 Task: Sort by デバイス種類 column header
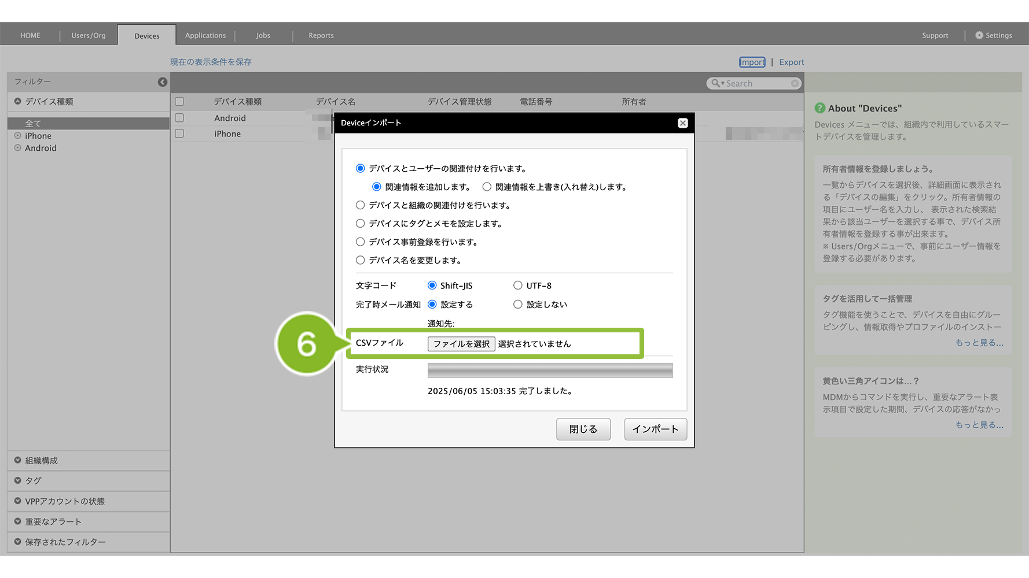(x=238, y=102)
